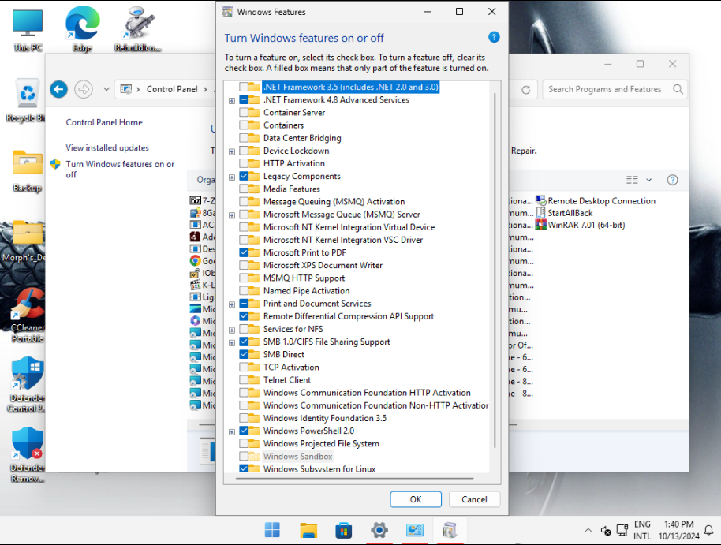Viewport: 721px width, 545px height.
Task: Click the Windows Start button
Action: tap(272, 530)
